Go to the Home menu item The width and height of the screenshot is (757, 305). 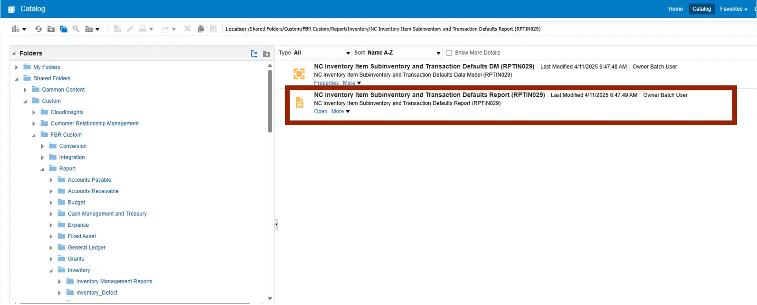pyautogui.click(x=675, y=9)
